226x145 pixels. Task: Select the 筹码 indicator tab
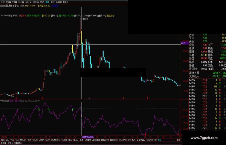(x=70, y=140)
